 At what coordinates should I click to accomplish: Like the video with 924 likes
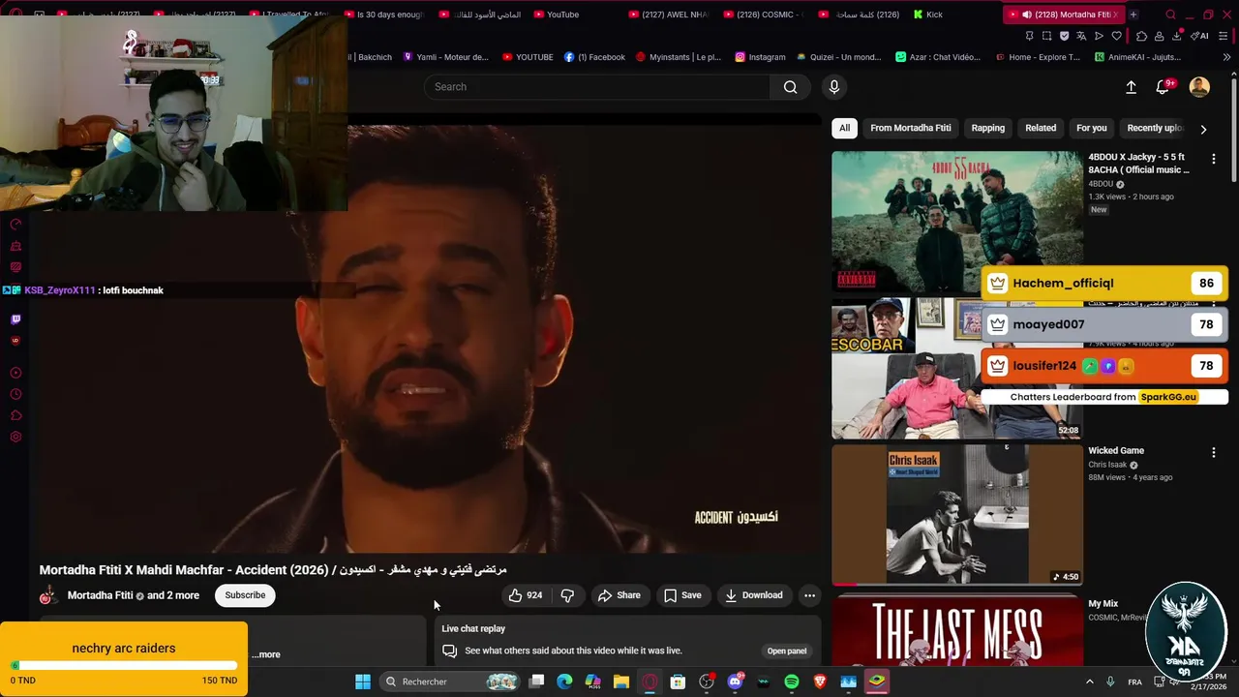[x=526, y=595]
